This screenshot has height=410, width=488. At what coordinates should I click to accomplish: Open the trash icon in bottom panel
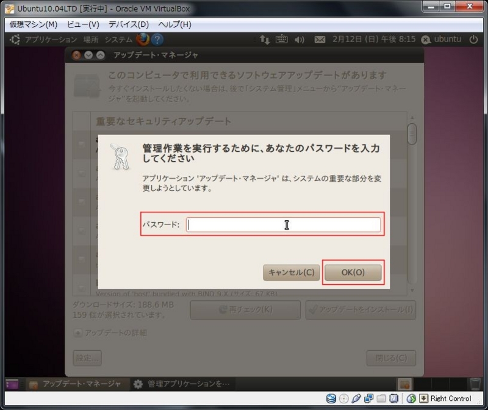point(475,384)
